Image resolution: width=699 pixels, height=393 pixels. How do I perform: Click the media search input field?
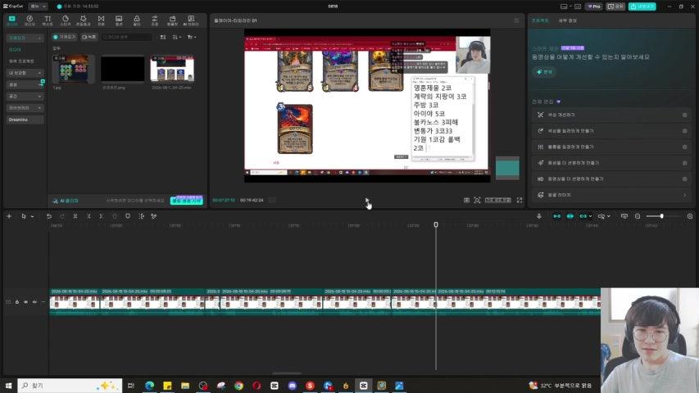coord(127,37)
